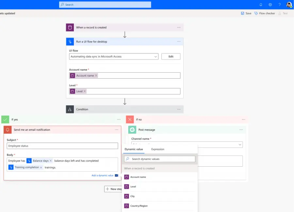Viewport: 294px width, 212px height.
Task: Click the email Body text field
Action: click(x=62, y=164)
